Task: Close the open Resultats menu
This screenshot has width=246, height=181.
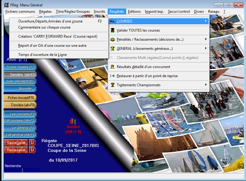Action: [116, 12]
